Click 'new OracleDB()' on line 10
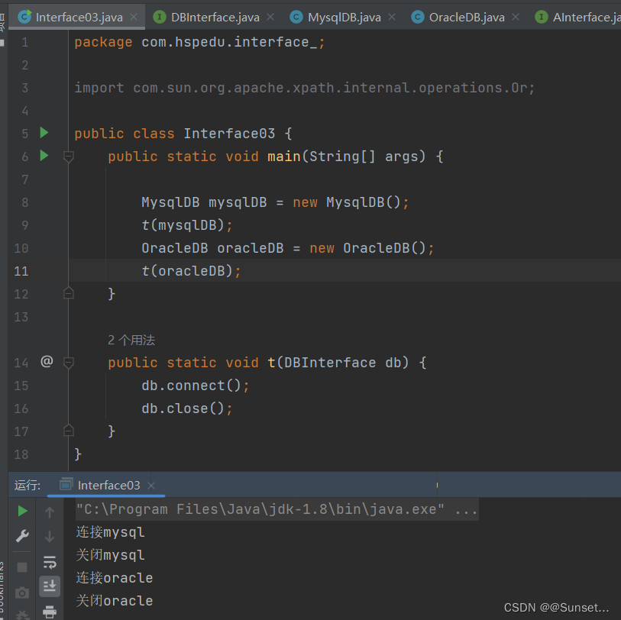Image resolution: width=621 pixels, height=620 pixels. click(x=367, y=248)
